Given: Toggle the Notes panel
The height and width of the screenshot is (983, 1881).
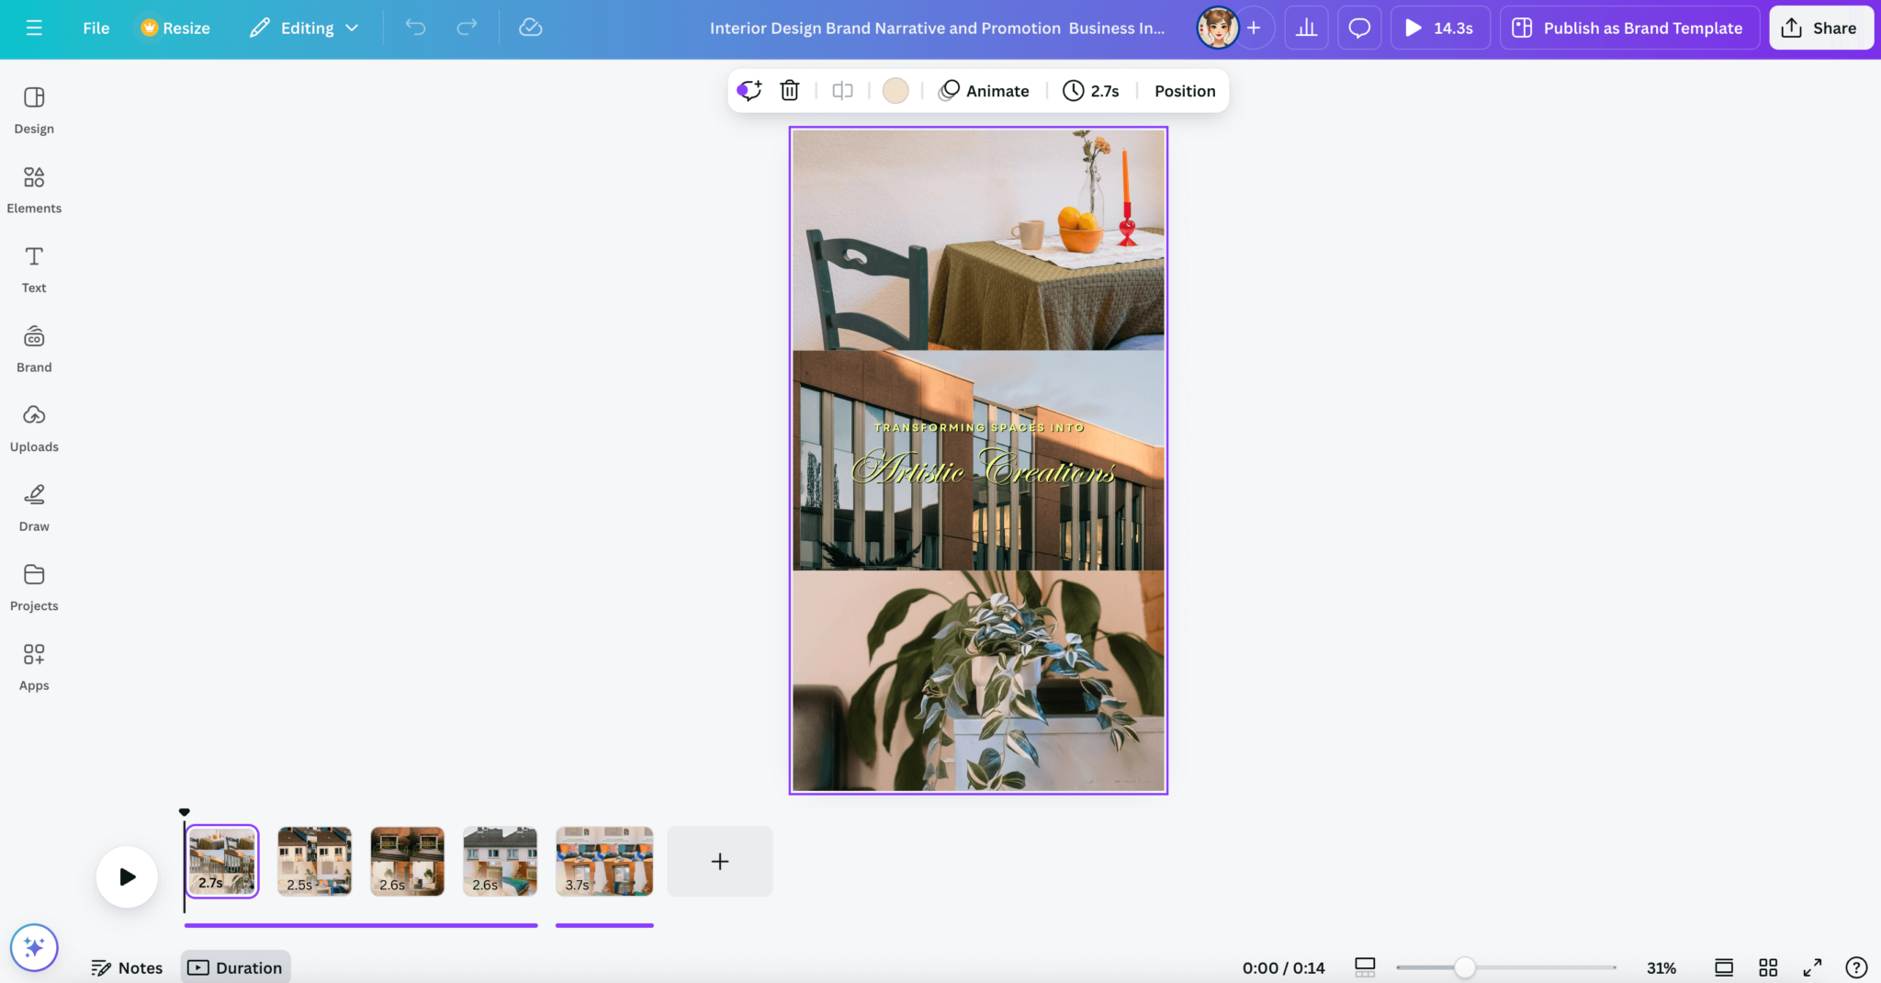Looking at the screenshot, I should click(x=127, y=967).
